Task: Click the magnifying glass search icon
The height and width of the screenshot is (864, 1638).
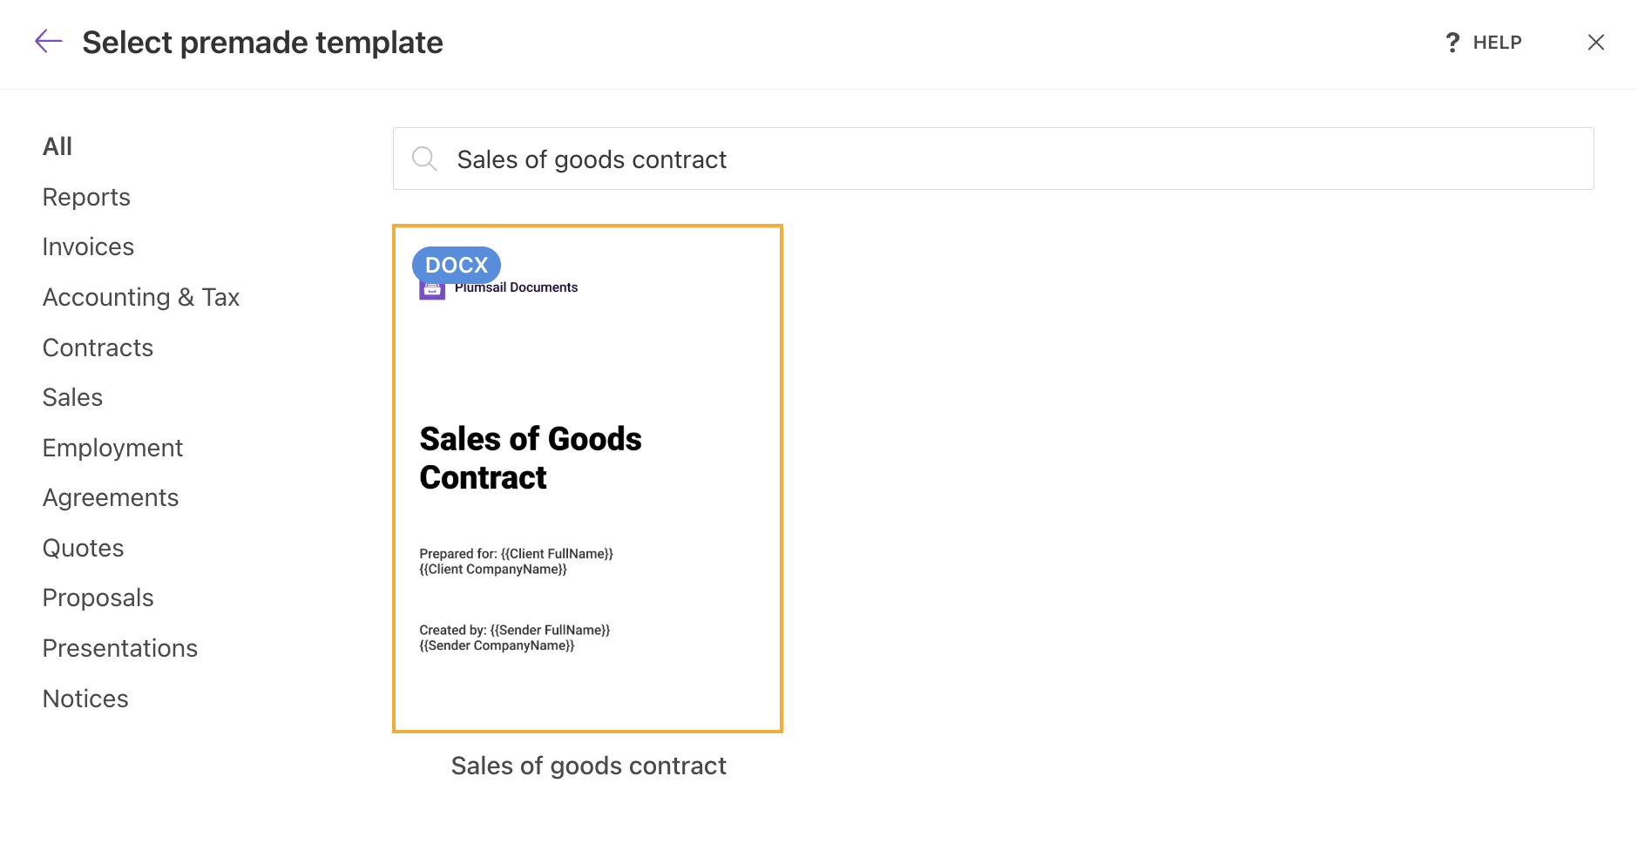Action: pos(424,159)
